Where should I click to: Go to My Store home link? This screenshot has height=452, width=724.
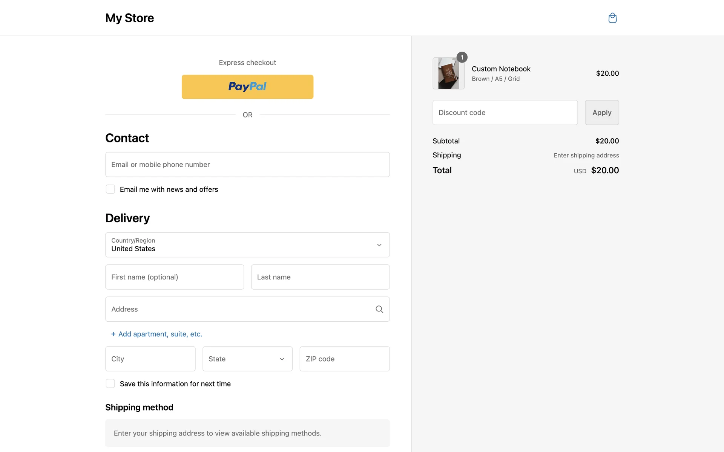(129, 18)
